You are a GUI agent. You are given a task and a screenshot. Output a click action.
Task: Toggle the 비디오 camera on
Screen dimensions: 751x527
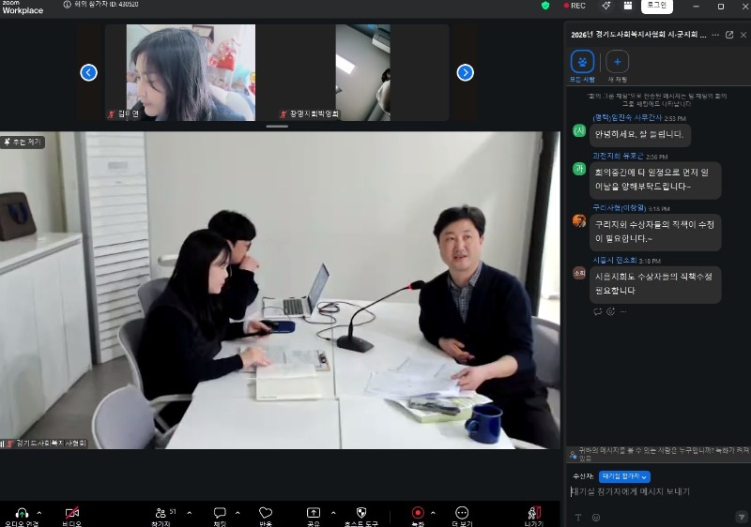point(72,513)
